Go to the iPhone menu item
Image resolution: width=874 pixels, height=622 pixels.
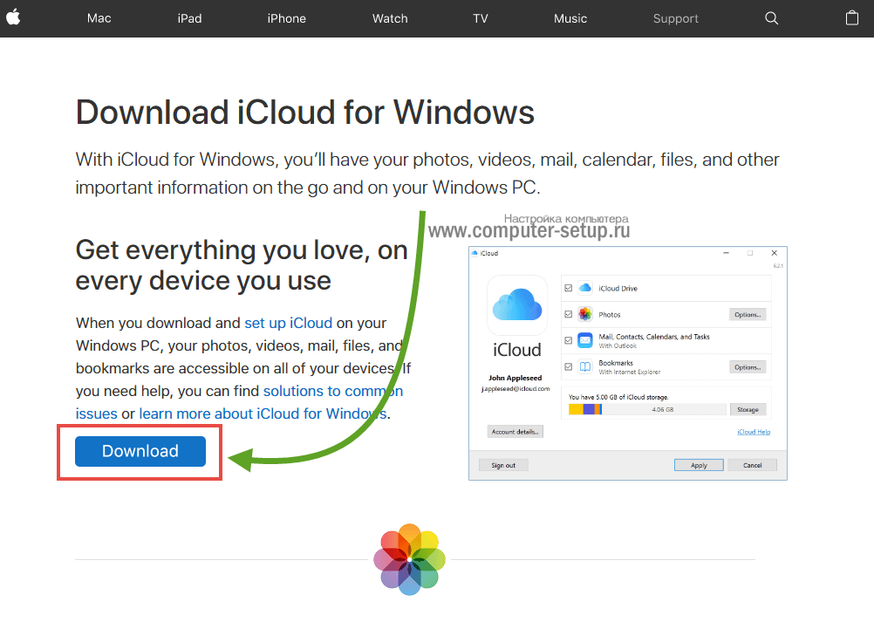click(x=286, y=18)
